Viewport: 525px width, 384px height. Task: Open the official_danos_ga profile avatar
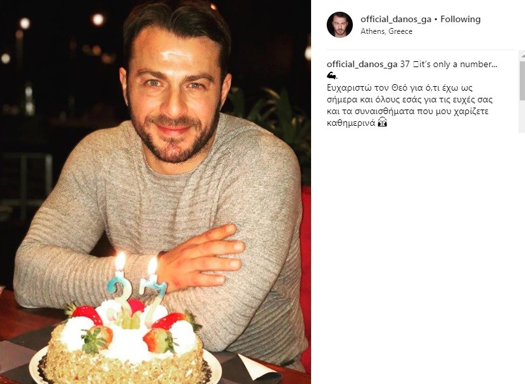coord(340,24)
